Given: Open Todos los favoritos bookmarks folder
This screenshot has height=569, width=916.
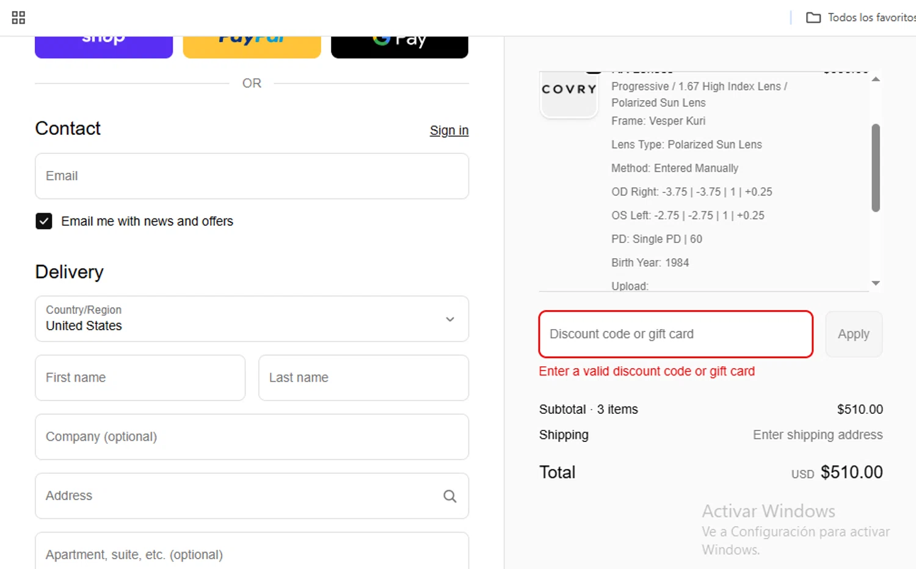Looking at the screenshot, I should [x=860, y=18].
